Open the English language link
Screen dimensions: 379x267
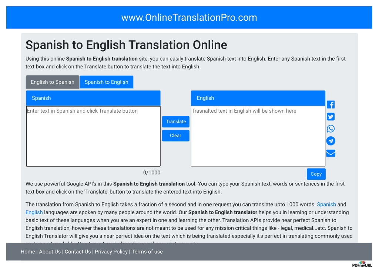click(34, 212)
